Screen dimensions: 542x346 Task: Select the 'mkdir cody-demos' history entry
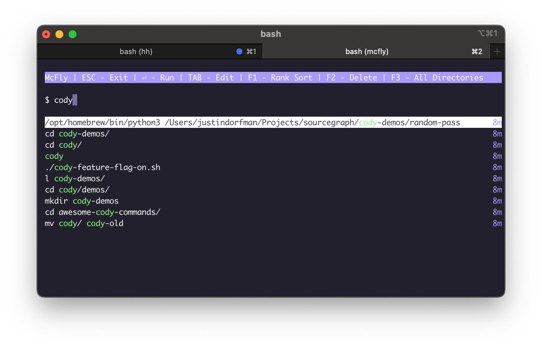pyautogui.click(x=273, y=201)
